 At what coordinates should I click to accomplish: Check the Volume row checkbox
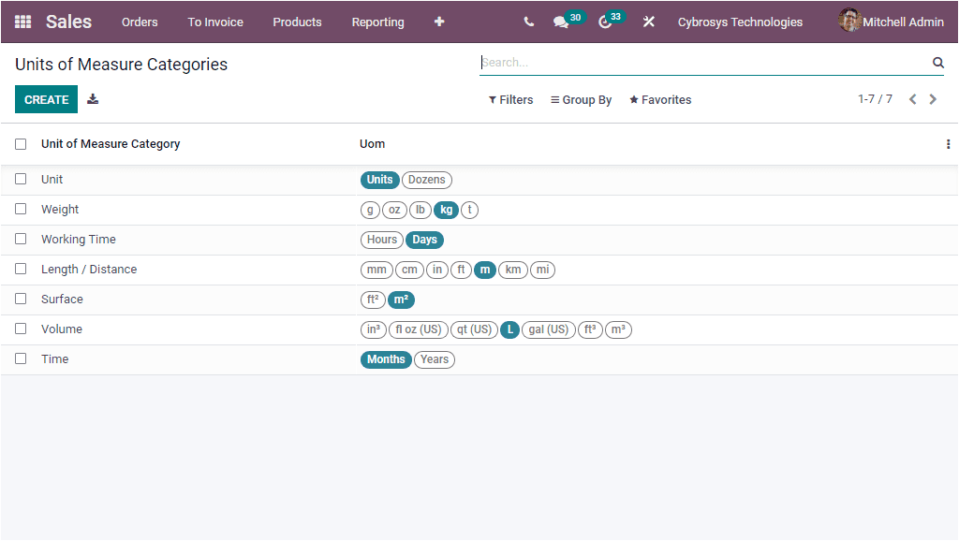coord(21,329)
